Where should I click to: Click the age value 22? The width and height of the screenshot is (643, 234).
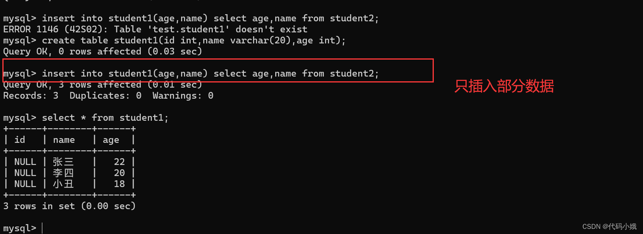point(119,162)
